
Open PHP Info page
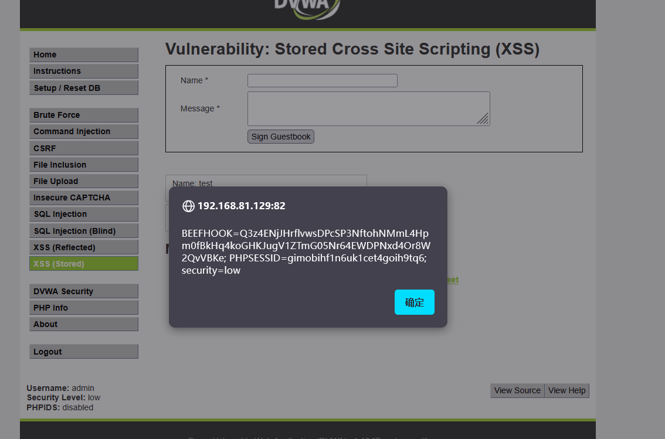click(84, 308)
